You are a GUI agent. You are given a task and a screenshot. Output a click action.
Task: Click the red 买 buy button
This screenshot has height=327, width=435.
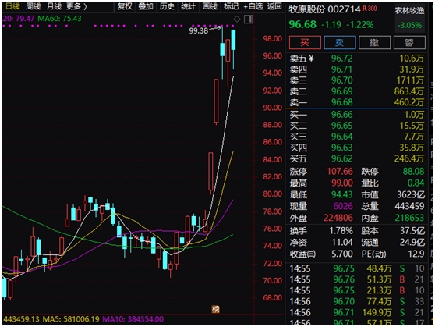click(305, 42)
